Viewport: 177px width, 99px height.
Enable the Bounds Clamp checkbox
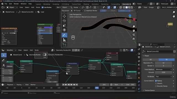(x=156, y=86)
